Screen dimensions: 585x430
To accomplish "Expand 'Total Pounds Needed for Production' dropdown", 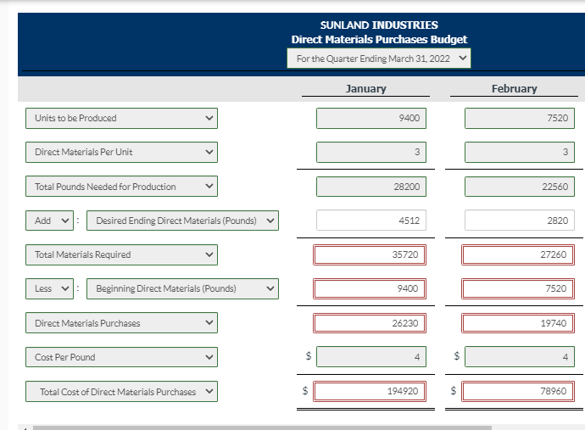I will [121, 187].
